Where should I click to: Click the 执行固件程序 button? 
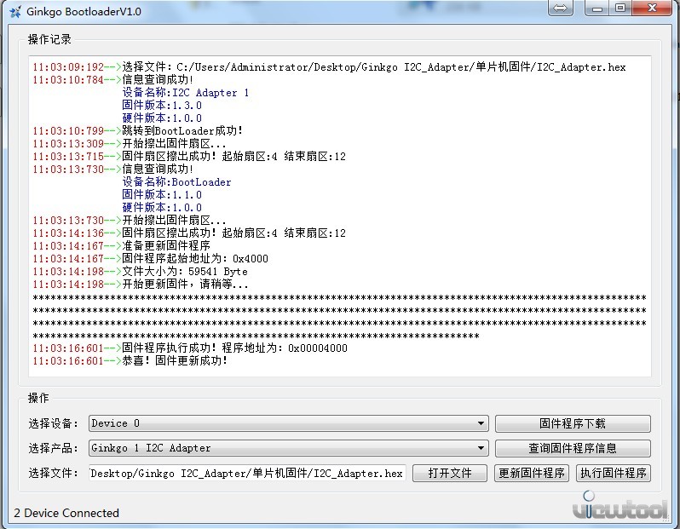[x=614, y=473]
